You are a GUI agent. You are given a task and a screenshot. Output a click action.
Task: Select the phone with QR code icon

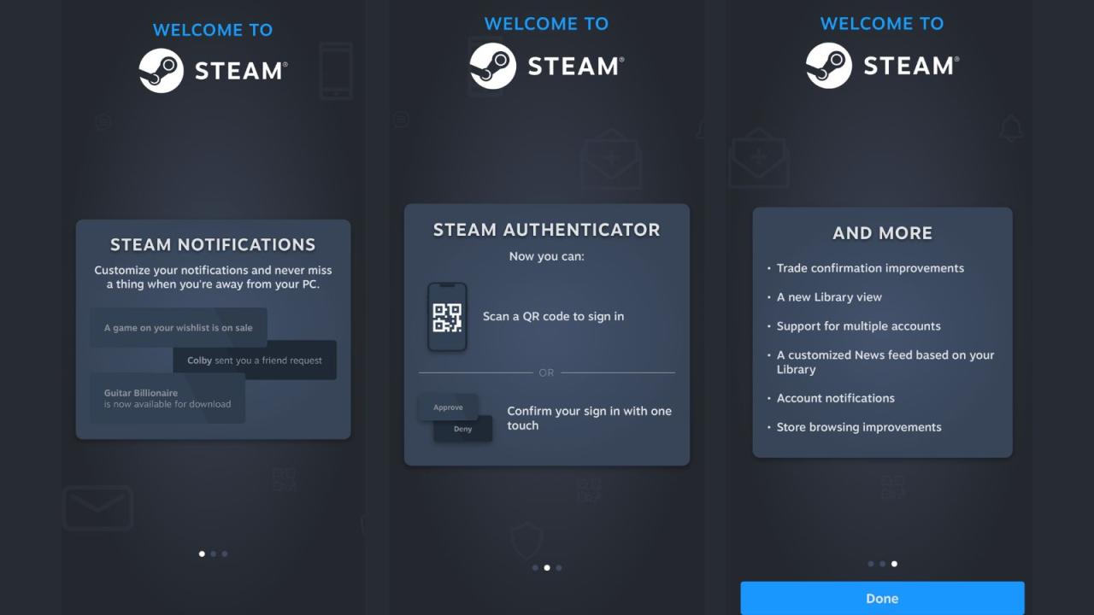point(445,318)
